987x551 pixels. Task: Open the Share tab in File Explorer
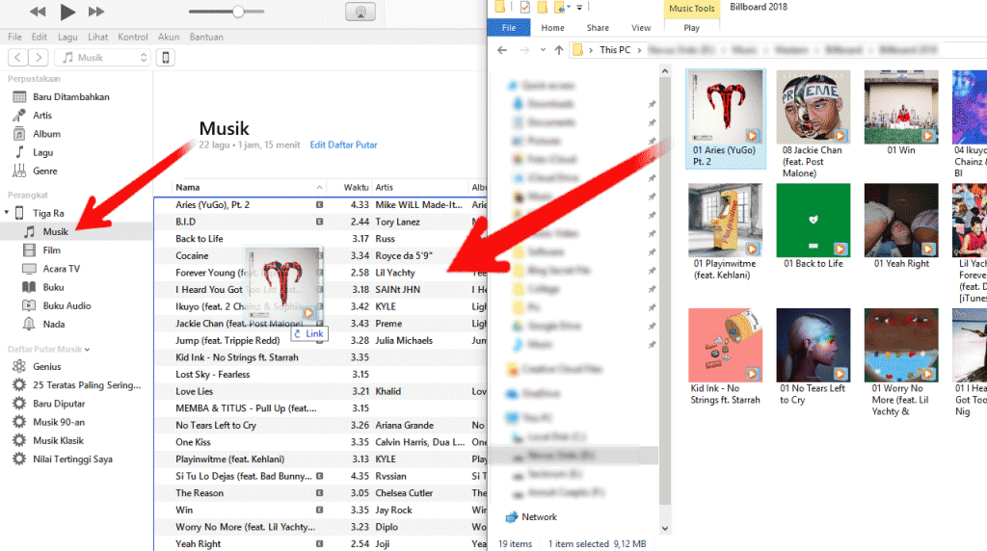point(598,28)
